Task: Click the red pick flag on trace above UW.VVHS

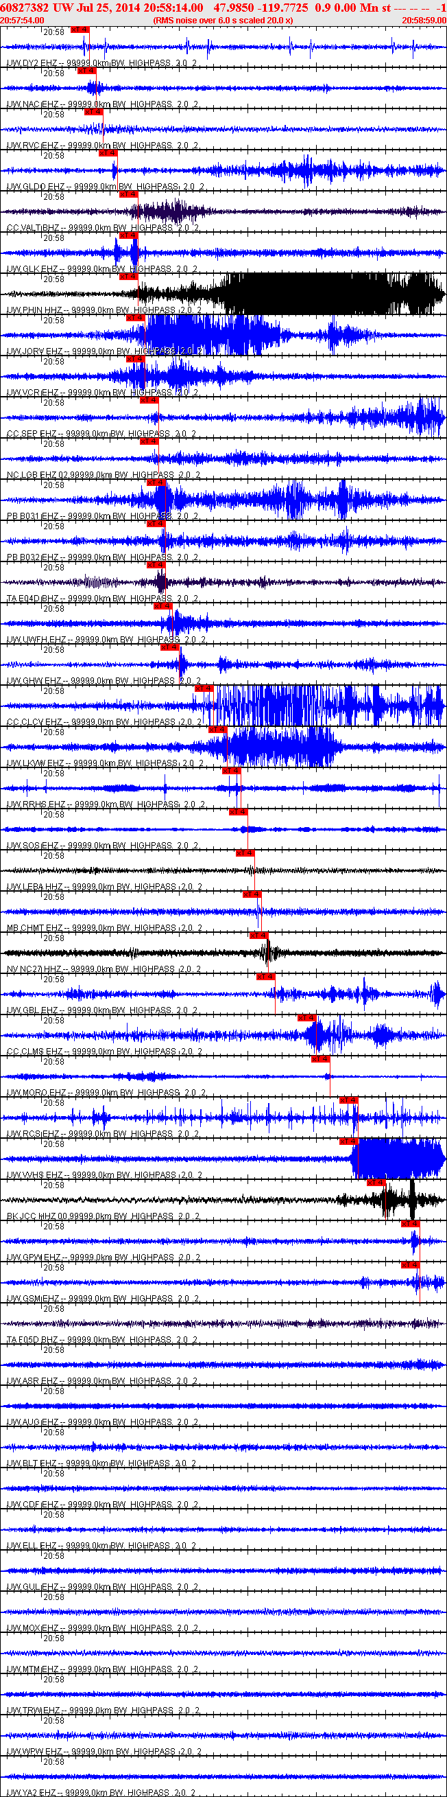Action: click(x=348, y=1141)
